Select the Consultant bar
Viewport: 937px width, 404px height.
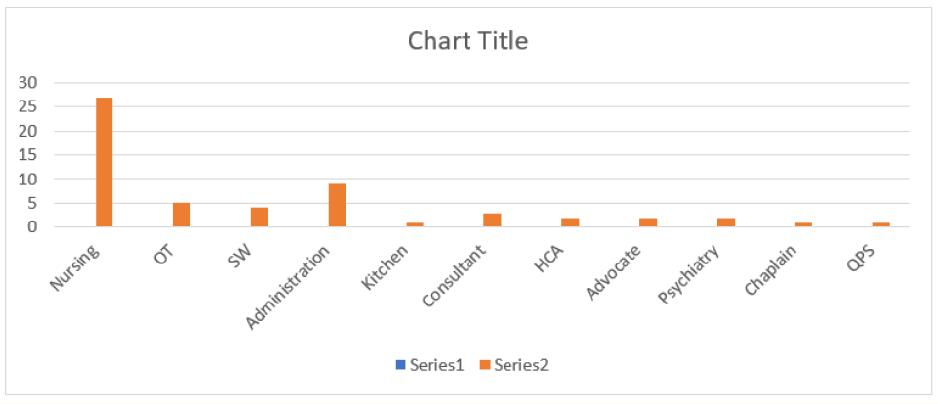pos(492,221)
